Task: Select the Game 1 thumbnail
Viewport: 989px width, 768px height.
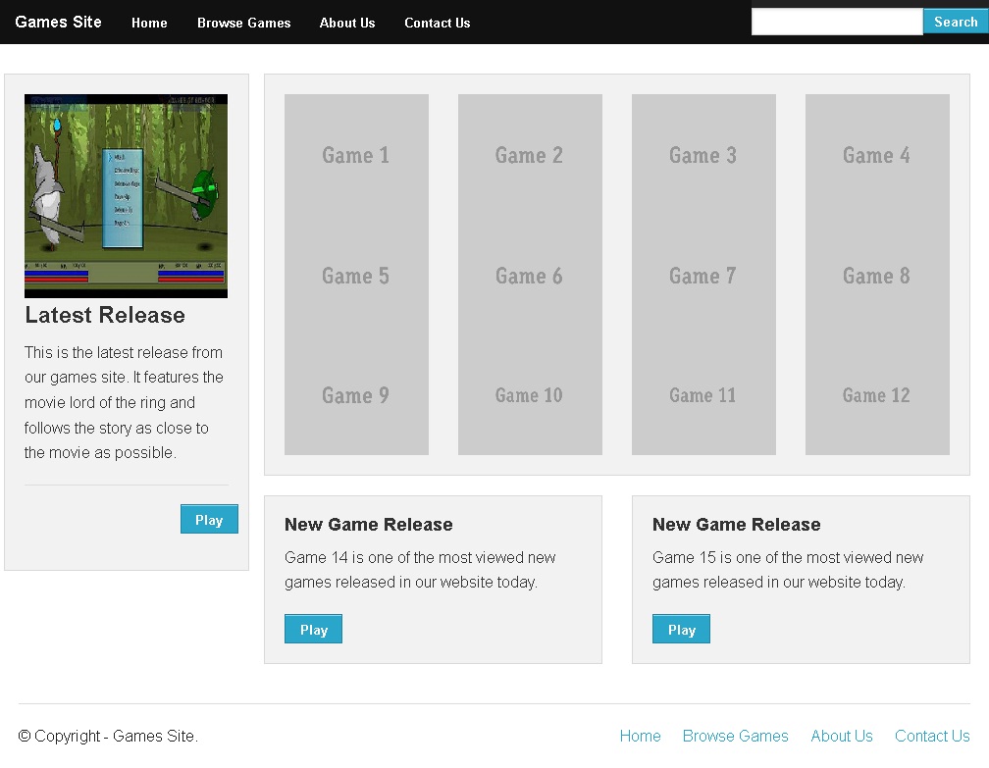Action: 355,155
